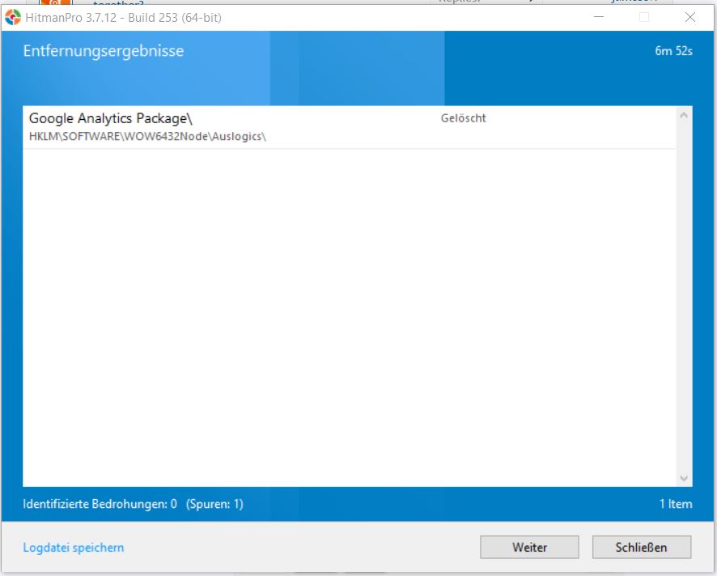The height and width of the screenshot is (576, 717).
Task: Click the Entfernungsergebnisse heading
Action: [x=104, y=51]
